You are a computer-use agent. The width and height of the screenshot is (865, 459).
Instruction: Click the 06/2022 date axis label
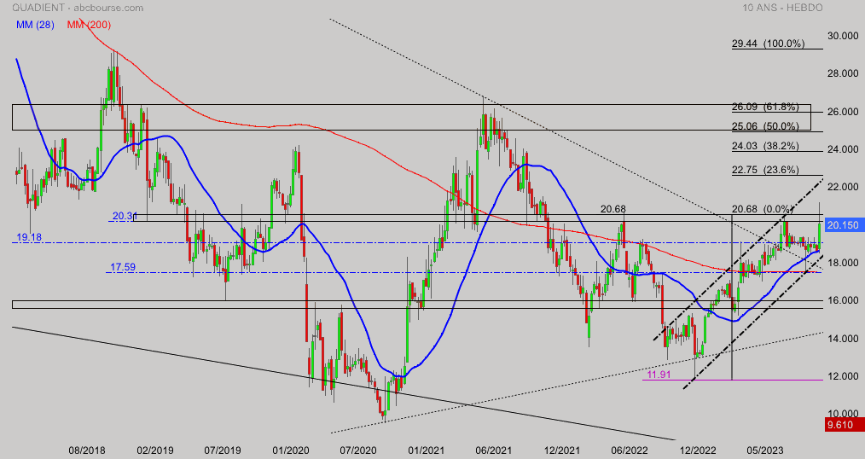point(630,450)
